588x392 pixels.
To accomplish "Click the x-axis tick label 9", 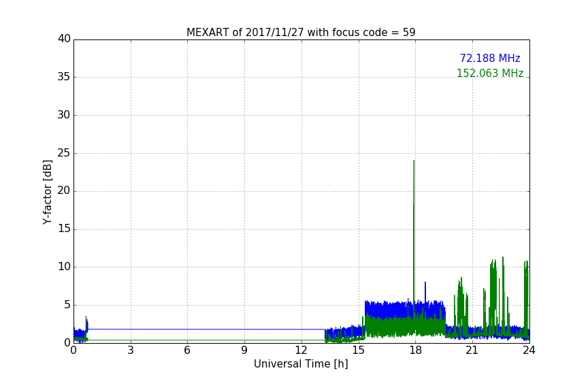I will (x=244, y=350).
